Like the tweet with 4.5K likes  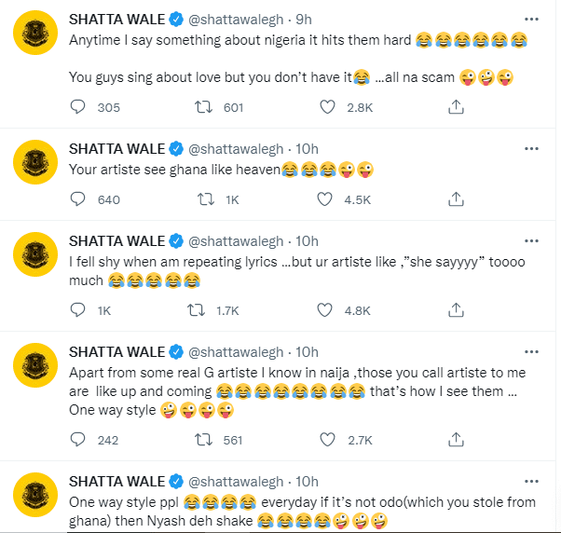326,198
